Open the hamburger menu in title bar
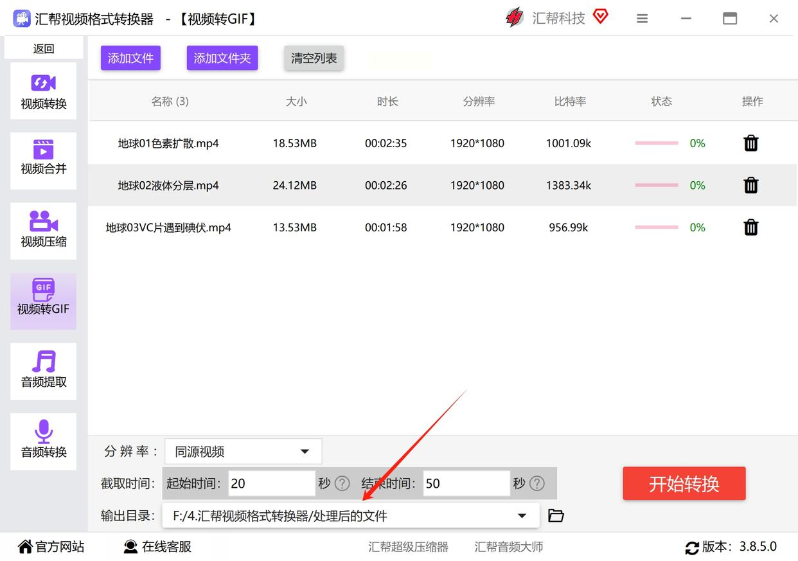This screenshot has height=561, width=798. coord(642,19)
